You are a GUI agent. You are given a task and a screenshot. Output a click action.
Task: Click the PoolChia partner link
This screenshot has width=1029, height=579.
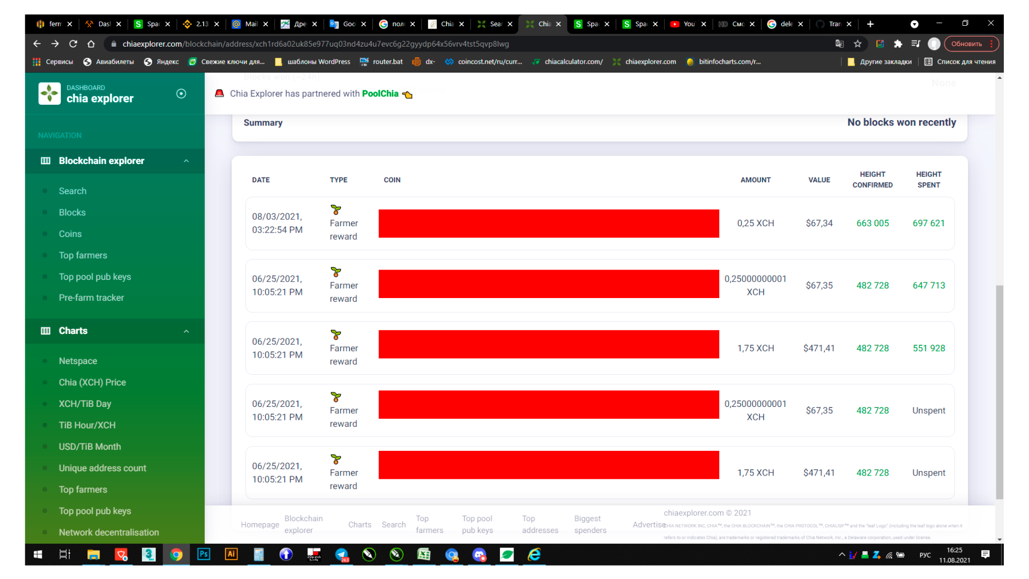click(380, 94)
